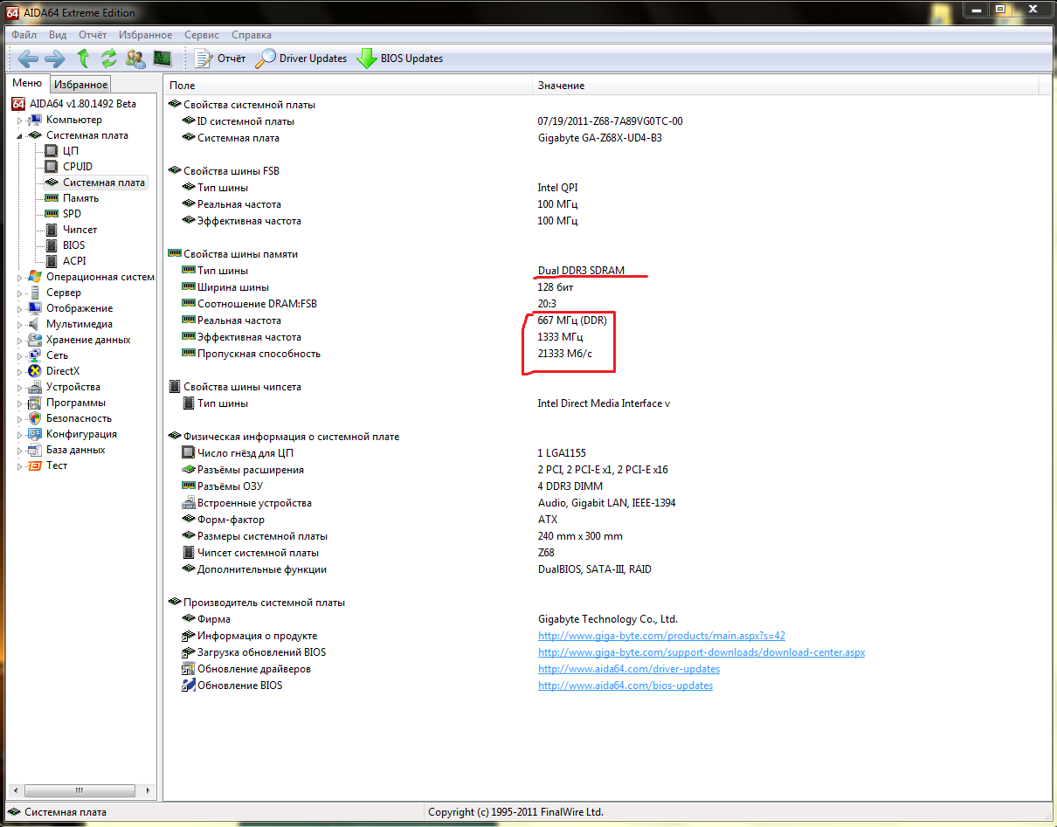The height and width of the screenshot is (827, 1057).
Task: Expand the Отображение tree node
Action: point(19,308)
